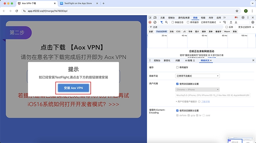Open DevTools settings gear icon
The image size is (256, 143).
click(243, 17)
